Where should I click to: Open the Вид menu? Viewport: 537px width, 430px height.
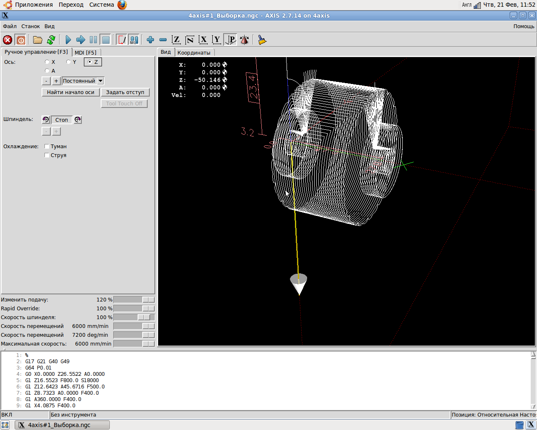[x=50, y=26]
